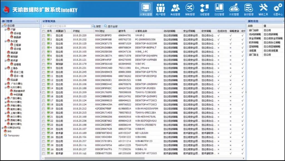Switch to 备份管理 tab in top bar
This screenshot has height=161, width=285.
coord(249,9)
